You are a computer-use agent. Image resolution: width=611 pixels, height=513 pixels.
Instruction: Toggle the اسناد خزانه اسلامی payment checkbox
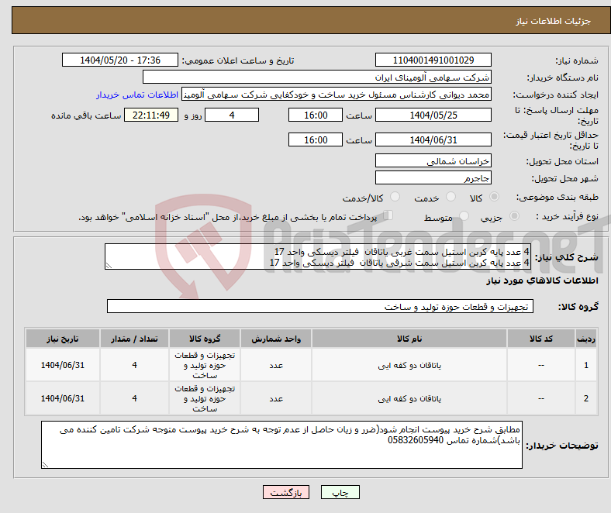coord(389,216)
